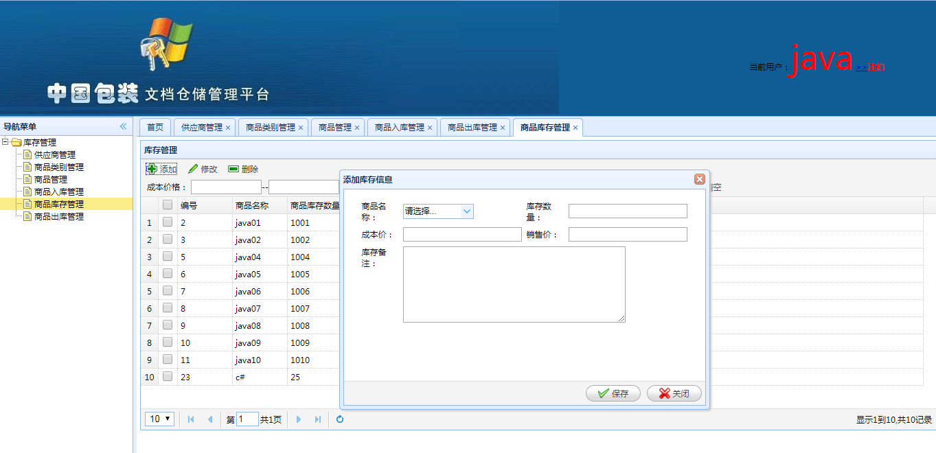The image size is (936, 453).
Task: Open the page size selector showing 10
Action: coord(160,419)
